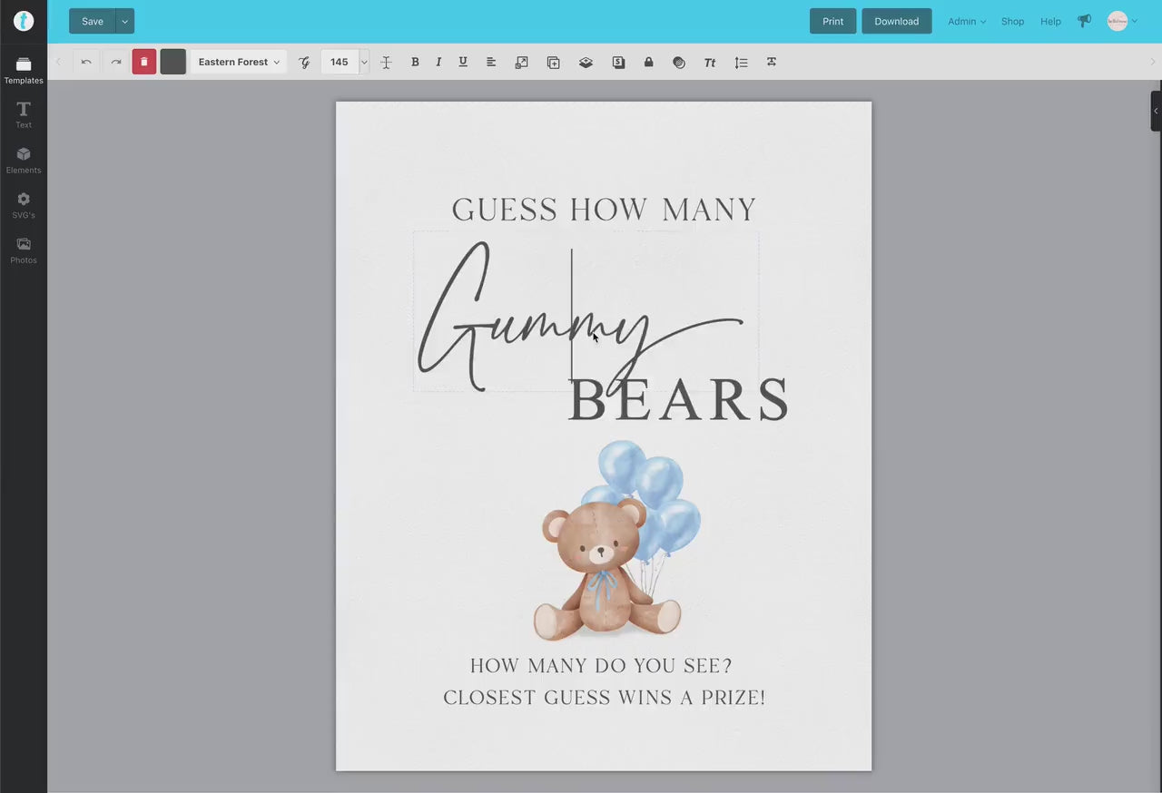Expand the Save options dropdown arrow
1162x793 pixels.
click(x=125, y=21)
